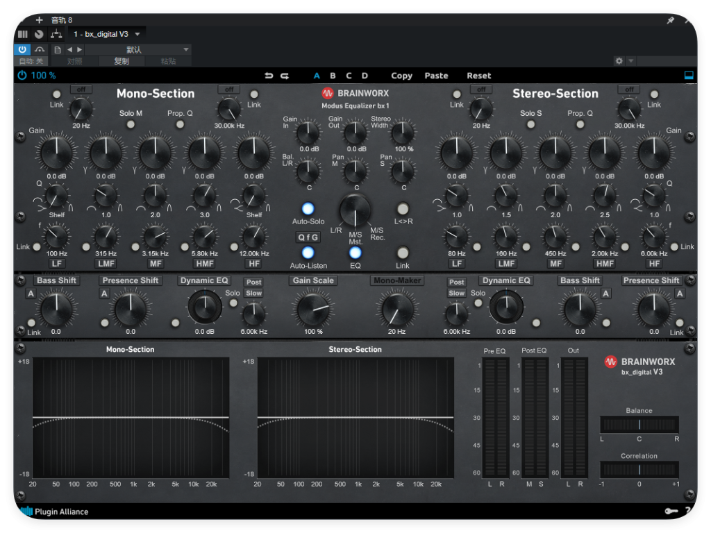Click the Mono LF 100 Hz frequency value
711x533 pixels.
(57, 254)
